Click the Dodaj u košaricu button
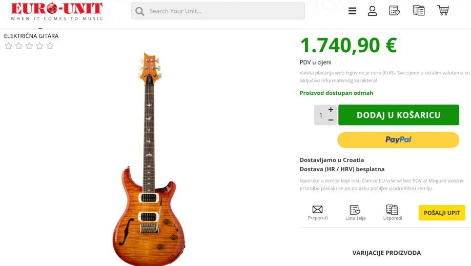The image size is (471, 266). pyautogui.click(x=398, y=115)
